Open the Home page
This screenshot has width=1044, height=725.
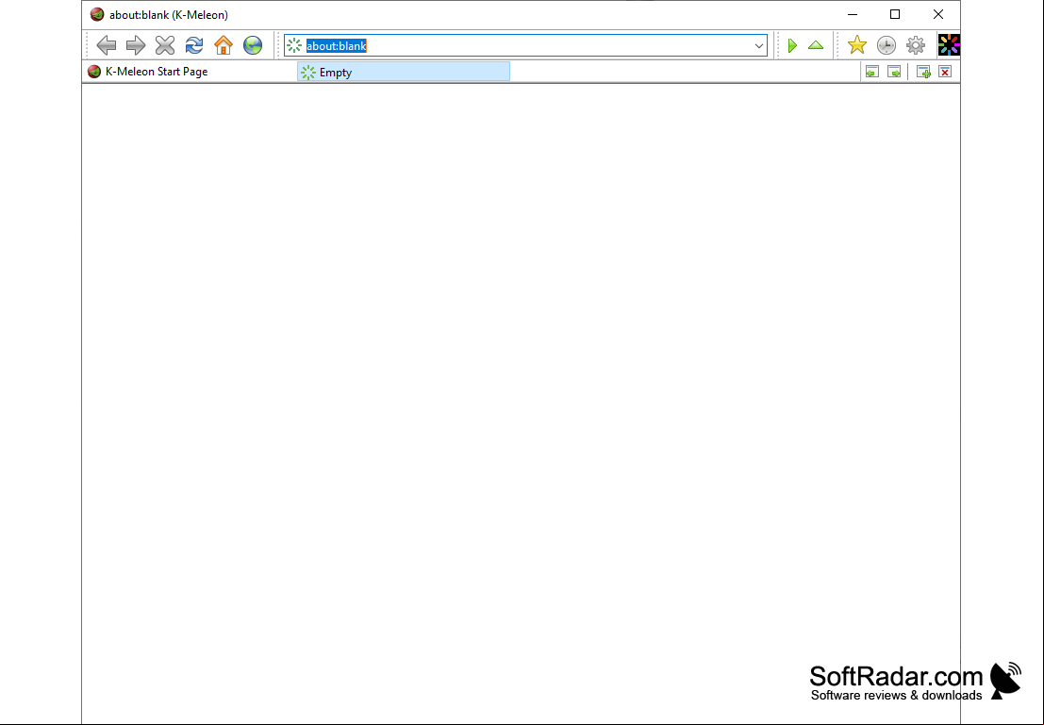(x=224, y=45)
